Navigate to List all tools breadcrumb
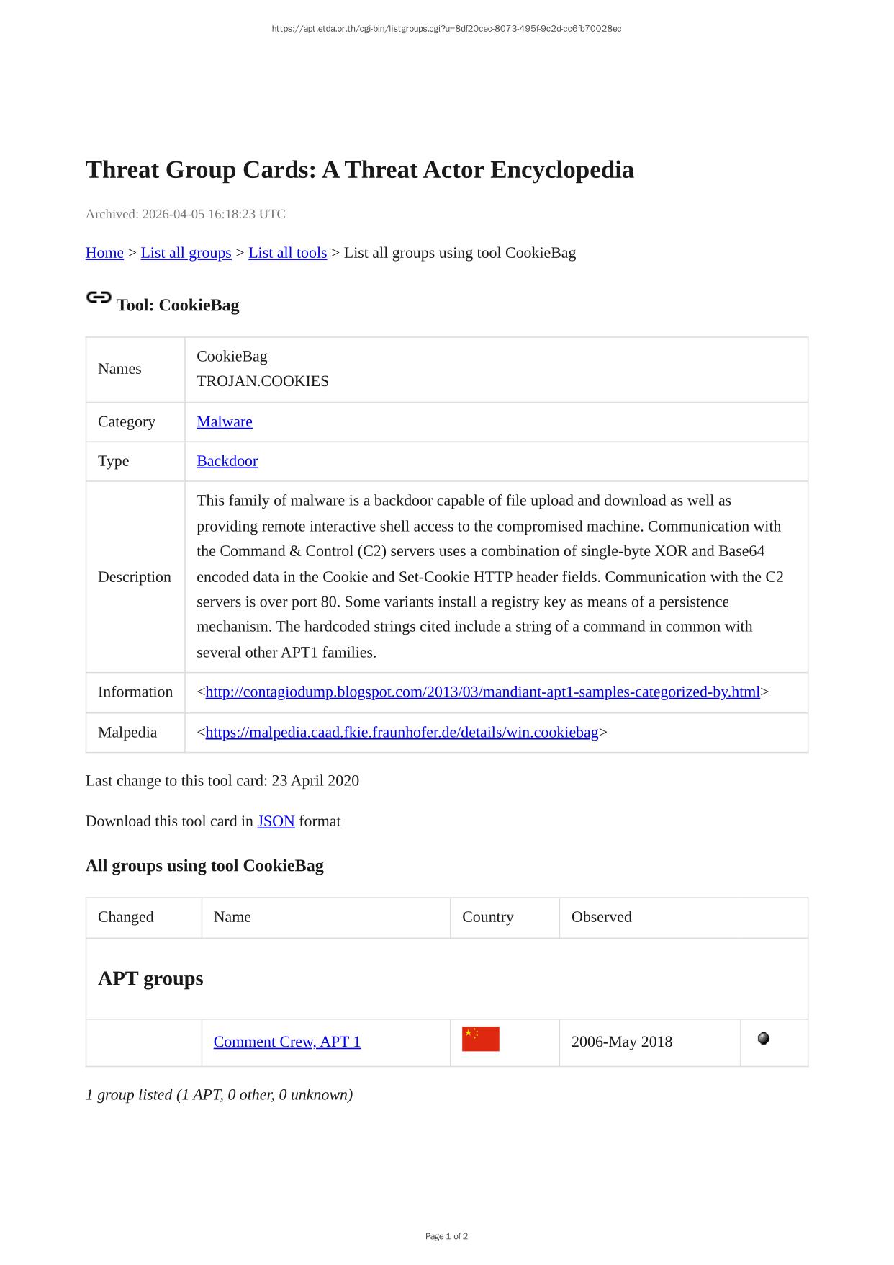Screen dimensions: 894x1265 [x=287, y=253]
